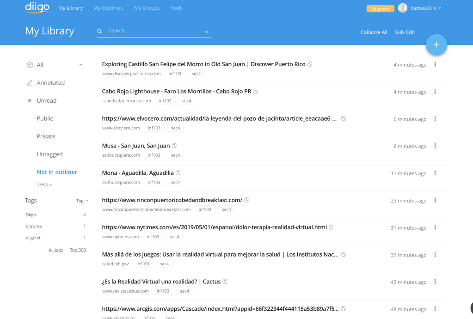Click the blue plus add button
This screenshot has width=473, height=319.
[x=436, y=45]
